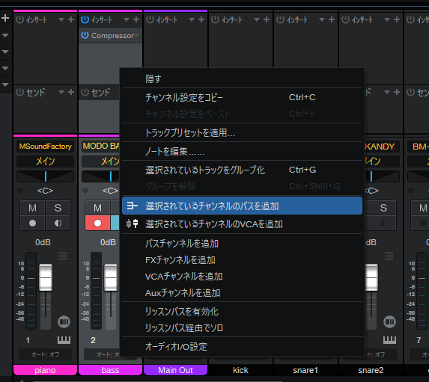
Task: Toggle insert power on piano channel
Action: (19, 19)
